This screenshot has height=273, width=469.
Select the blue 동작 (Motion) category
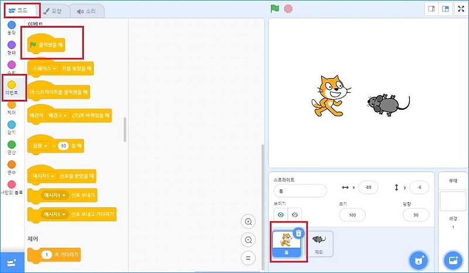[x=12, y=28]
